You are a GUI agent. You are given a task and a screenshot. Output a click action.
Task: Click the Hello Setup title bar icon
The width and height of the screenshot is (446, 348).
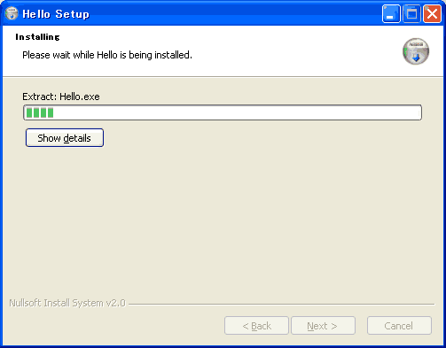tap(12, 13)
